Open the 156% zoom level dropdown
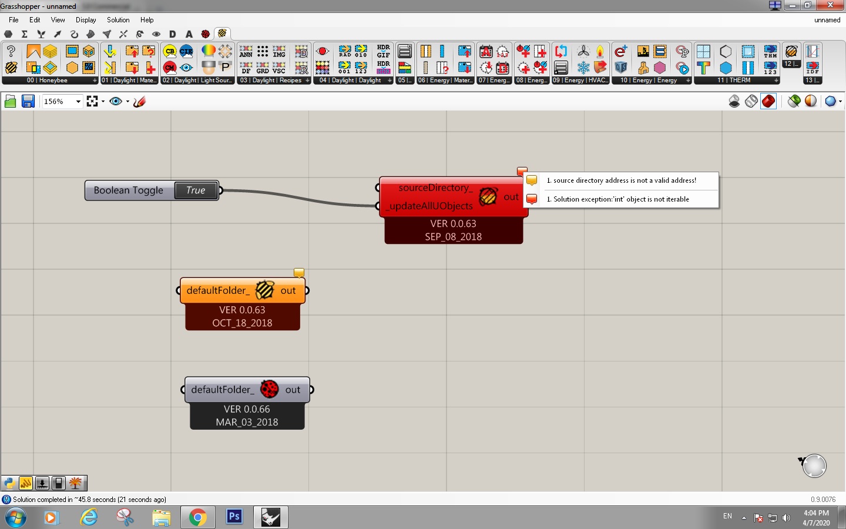This screenshot has width=846, height=529. click(78, 102)
